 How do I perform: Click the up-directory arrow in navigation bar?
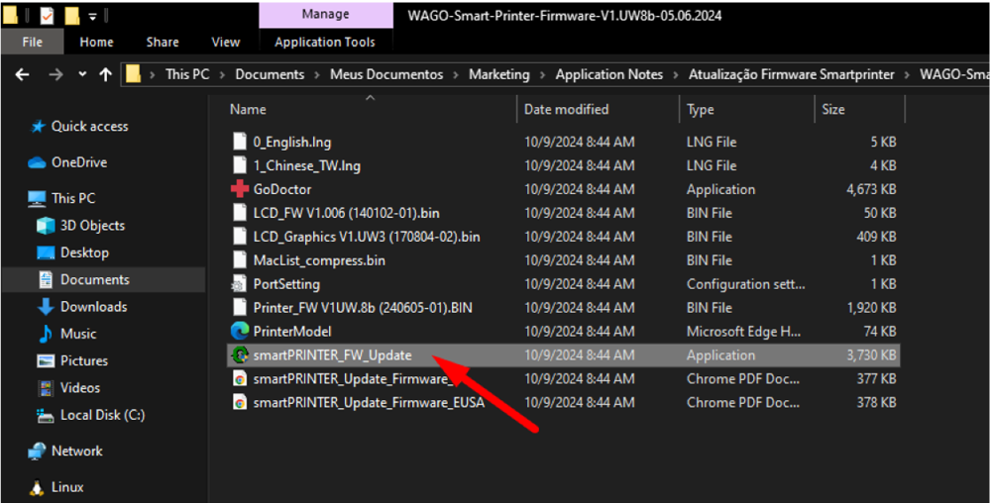point(105,75)
